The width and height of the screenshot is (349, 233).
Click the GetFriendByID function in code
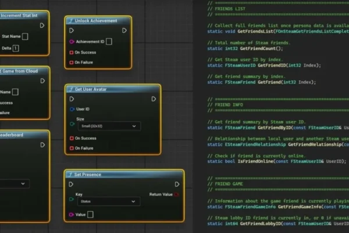tap(275, 128)
